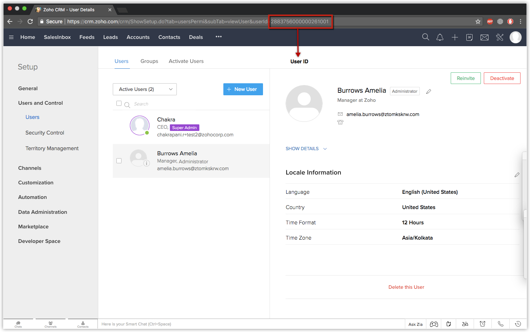Open the Feeds module
530x332 pixels.
[x=87, y=37]
